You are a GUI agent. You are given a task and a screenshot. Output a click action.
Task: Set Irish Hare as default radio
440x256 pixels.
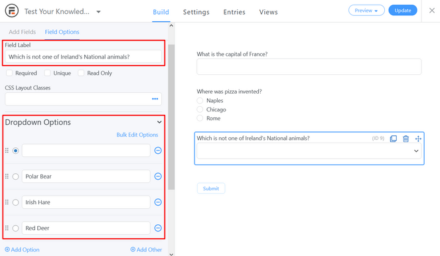(x=15, y=202)
